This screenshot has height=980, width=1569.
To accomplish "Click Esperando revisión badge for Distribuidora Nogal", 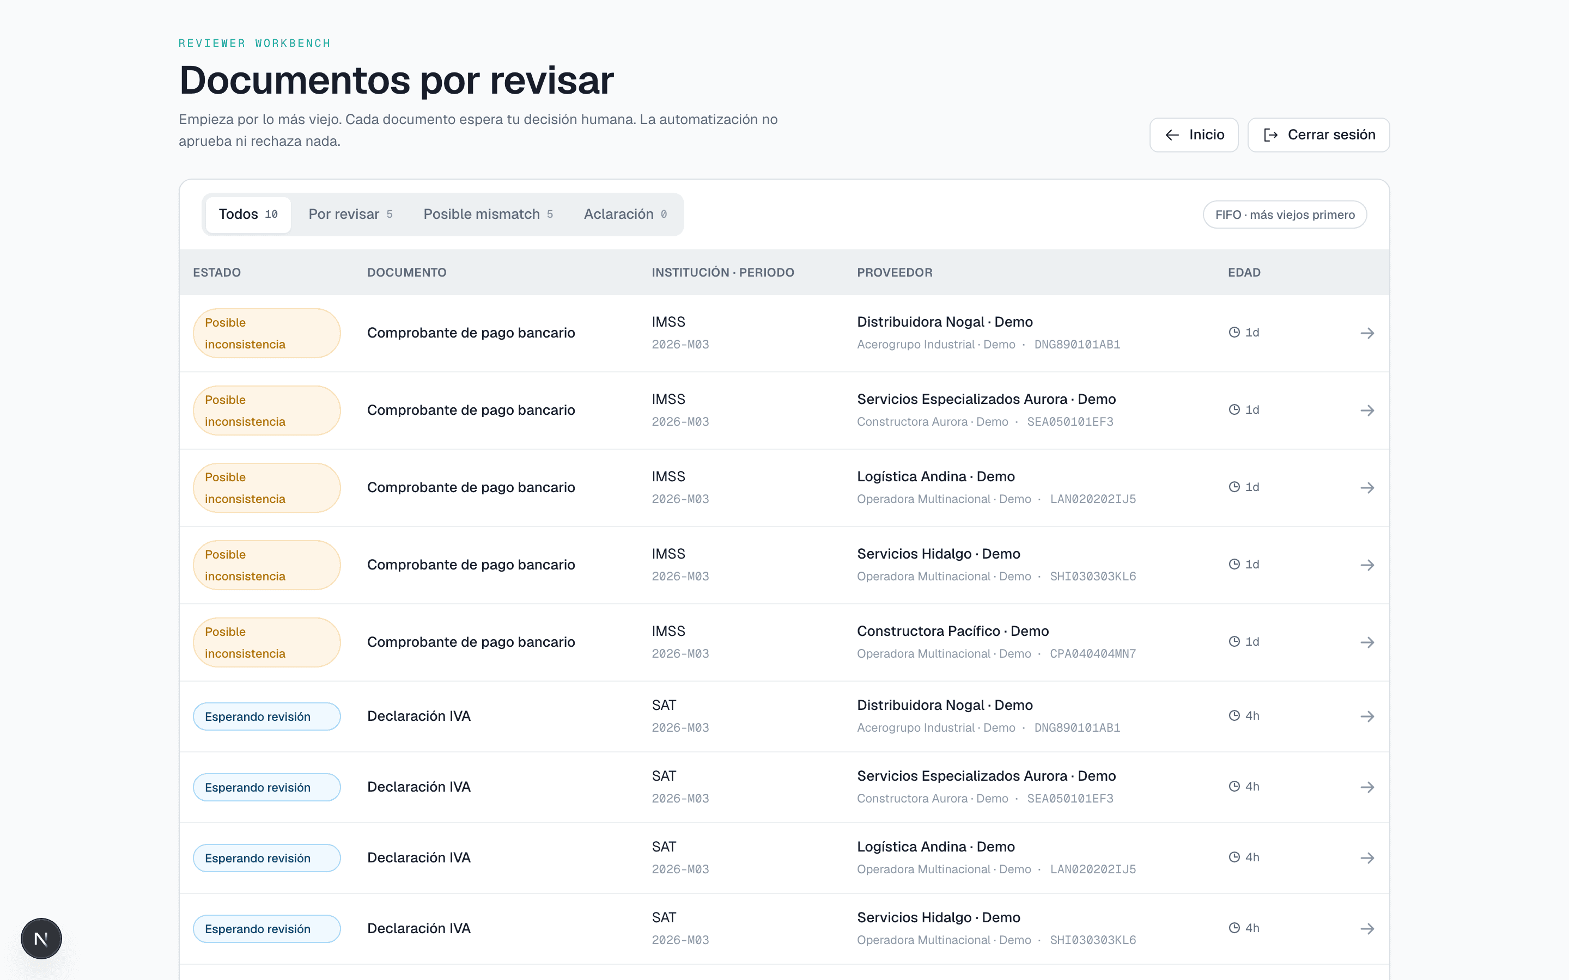I will [x=266, y=716].
